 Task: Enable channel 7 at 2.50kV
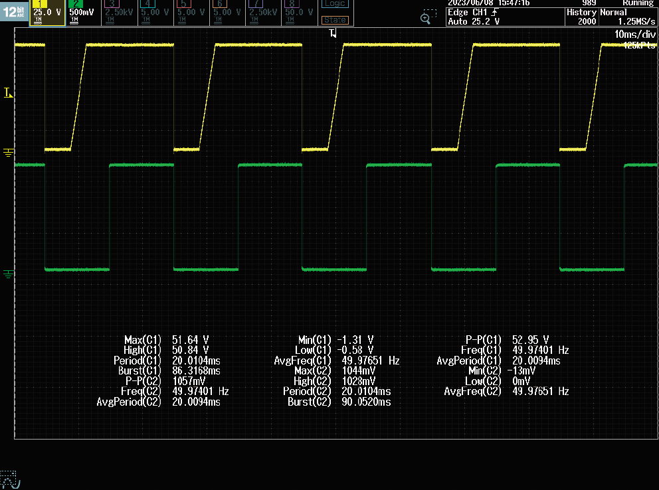click(264, 13)
